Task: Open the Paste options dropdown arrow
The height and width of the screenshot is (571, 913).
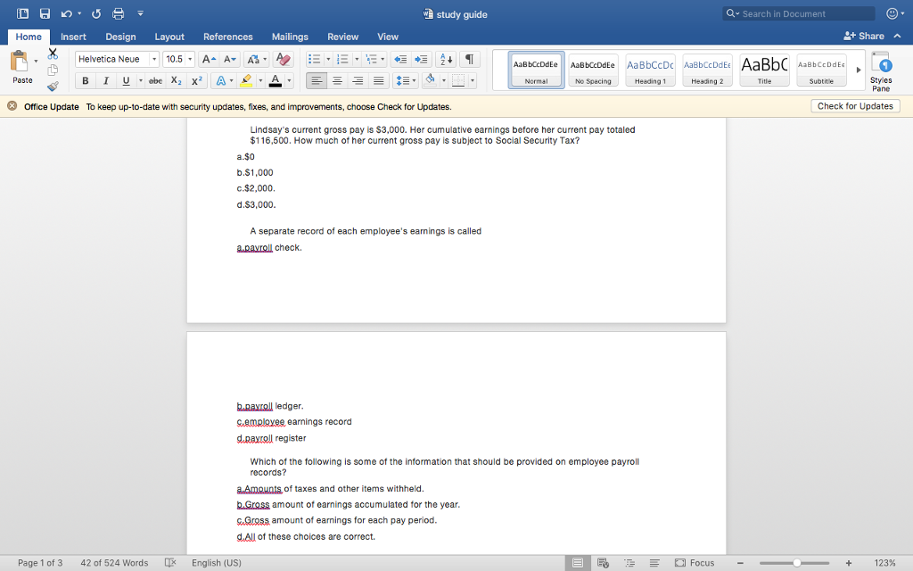Action: click(x=36, y=61)
